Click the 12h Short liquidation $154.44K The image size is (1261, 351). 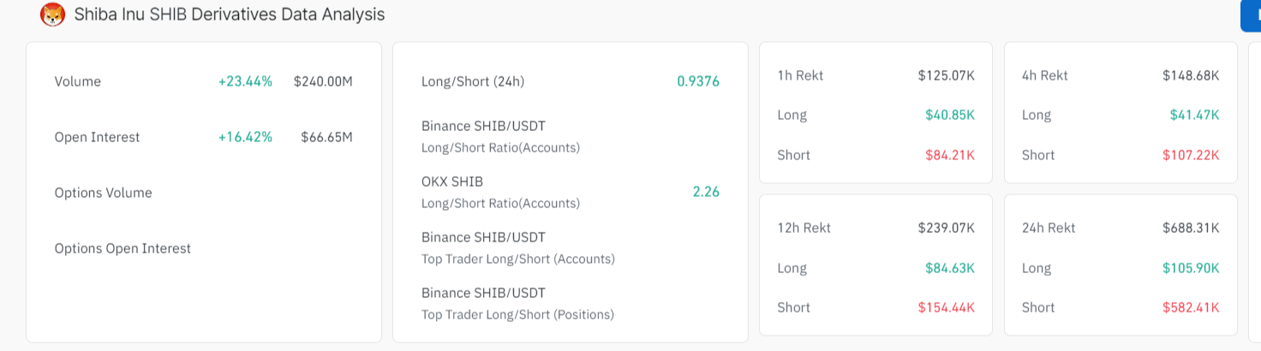point(947,307)
